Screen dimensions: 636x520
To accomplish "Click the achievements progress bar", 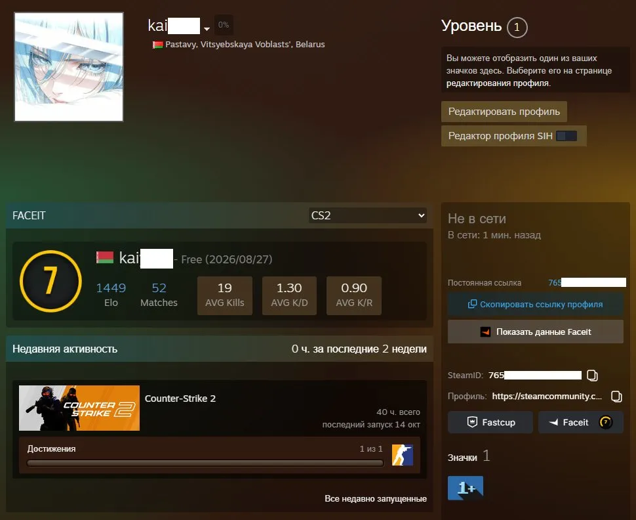I will point(205,463).
